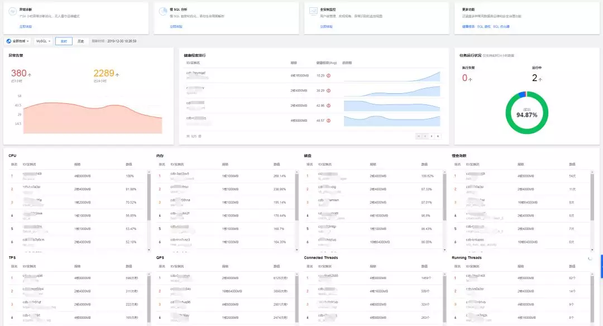
Task: Open 立即体验 link under 慢 SQL 分析
Action: (176, 27)
